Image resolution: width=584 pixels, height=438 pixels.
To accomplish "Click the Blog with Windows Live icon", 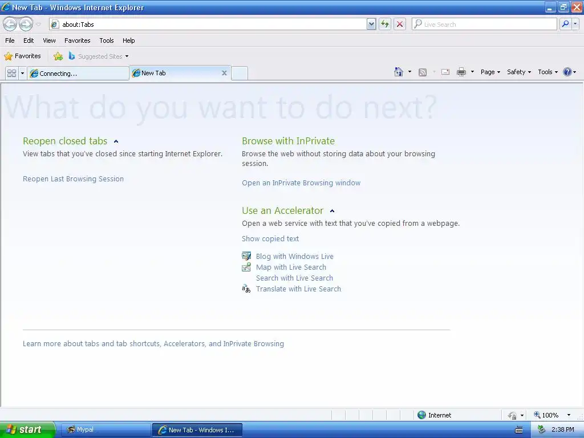I will [246, 256].
